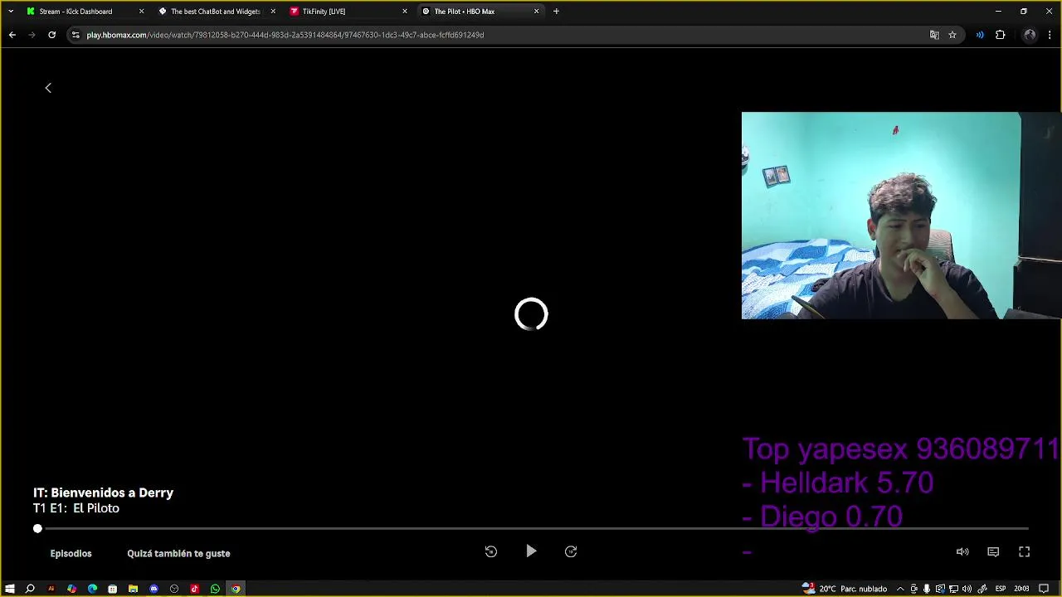Click the playhead at the timeline start

pyautogui.click(x=37, y=528)
